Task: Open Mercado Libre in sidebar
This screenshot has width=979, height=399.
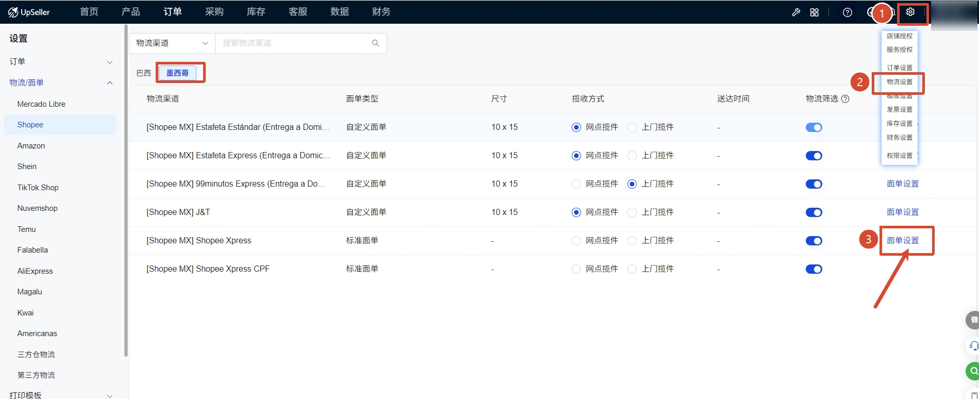Action: (x=41, y=104)
